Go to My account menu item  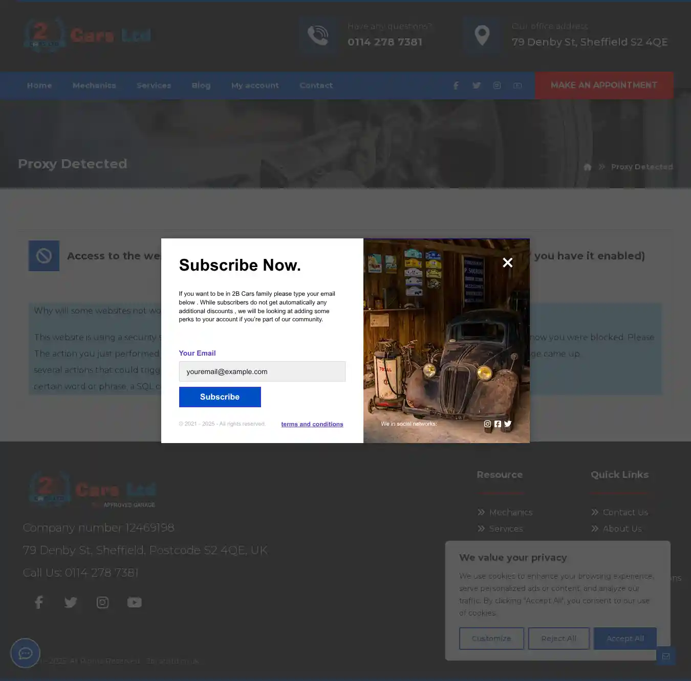click(255, 85)
